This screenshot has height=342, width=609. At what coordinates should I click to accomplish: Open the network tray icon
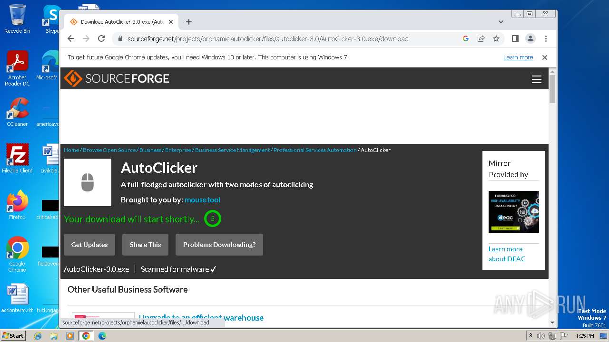tap(552, 336)
